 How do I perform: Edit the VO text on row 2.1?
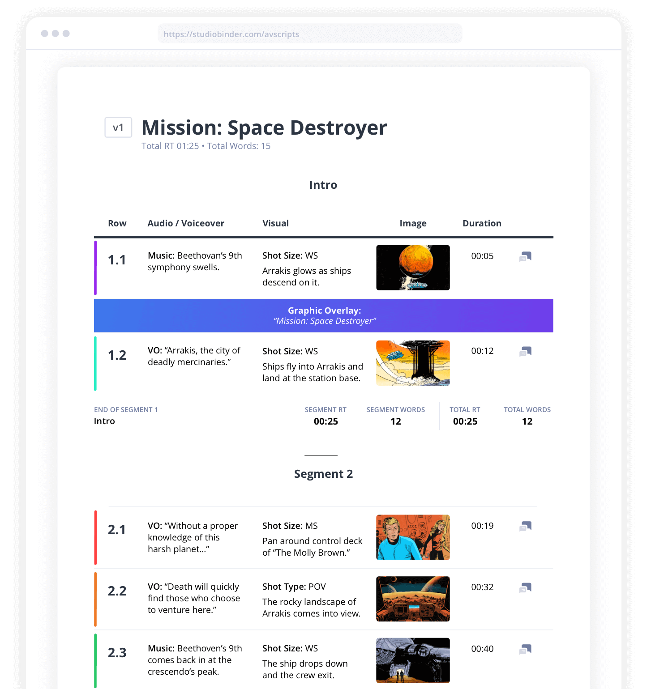click(x=193, y=537)
